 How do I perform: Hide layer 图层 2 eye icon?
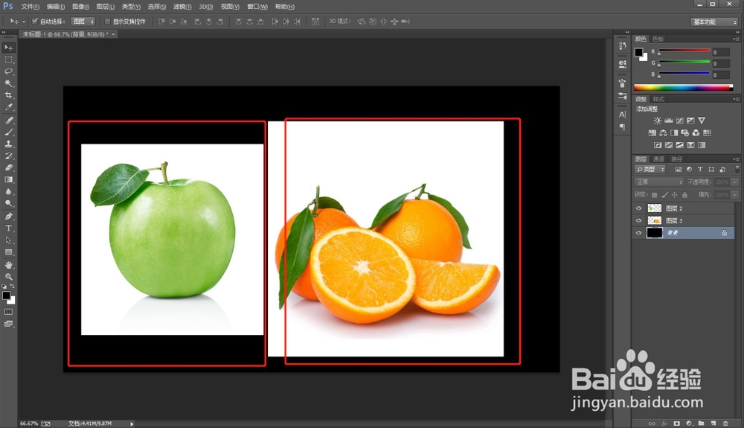(638, 208)
